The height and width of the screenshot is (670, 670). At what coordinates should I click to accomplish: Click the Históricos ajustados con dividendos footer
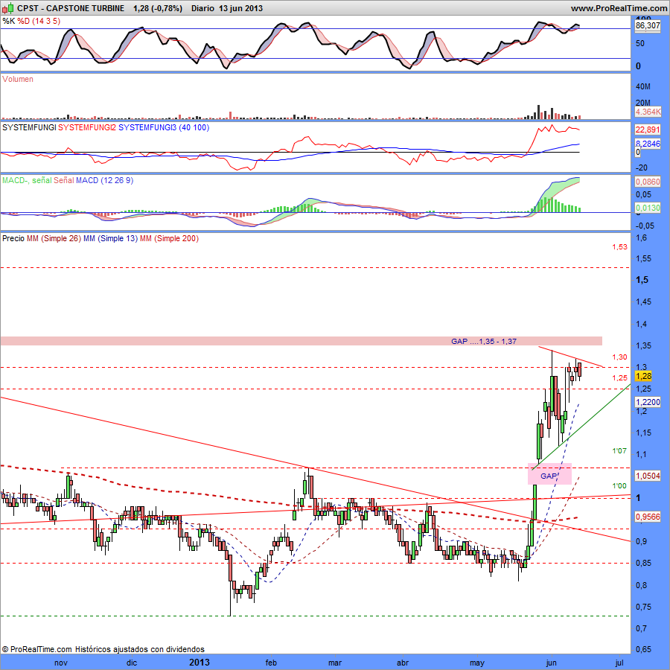pos(140,649)
